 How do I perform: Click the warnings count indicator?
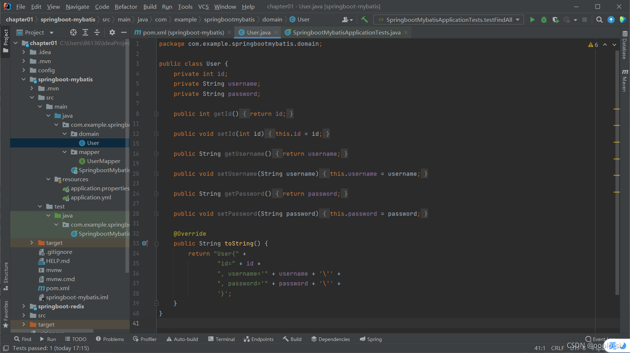[593, 45]
